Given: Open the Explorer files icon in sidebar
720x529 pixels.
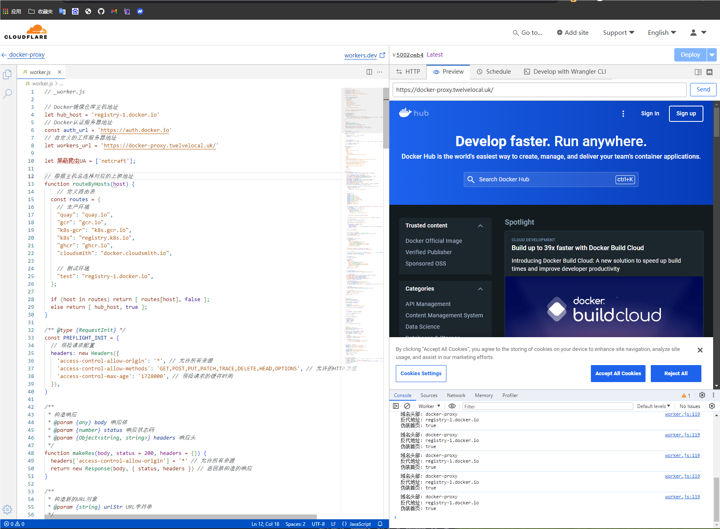Looking at the screenshot, I should pyautogui.click(x=7, y=74).
